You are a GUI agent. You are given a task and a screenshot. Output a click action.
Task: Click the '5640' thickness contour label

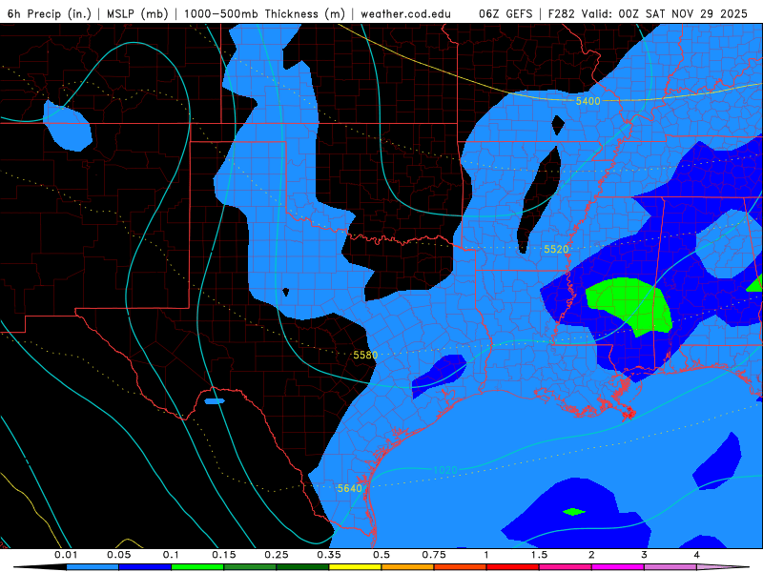(350, 488)
